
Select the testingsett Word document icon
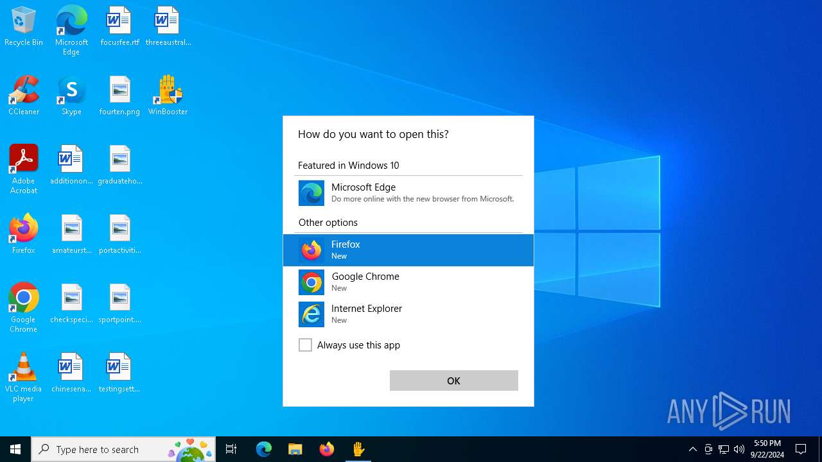tap(119, 373)
